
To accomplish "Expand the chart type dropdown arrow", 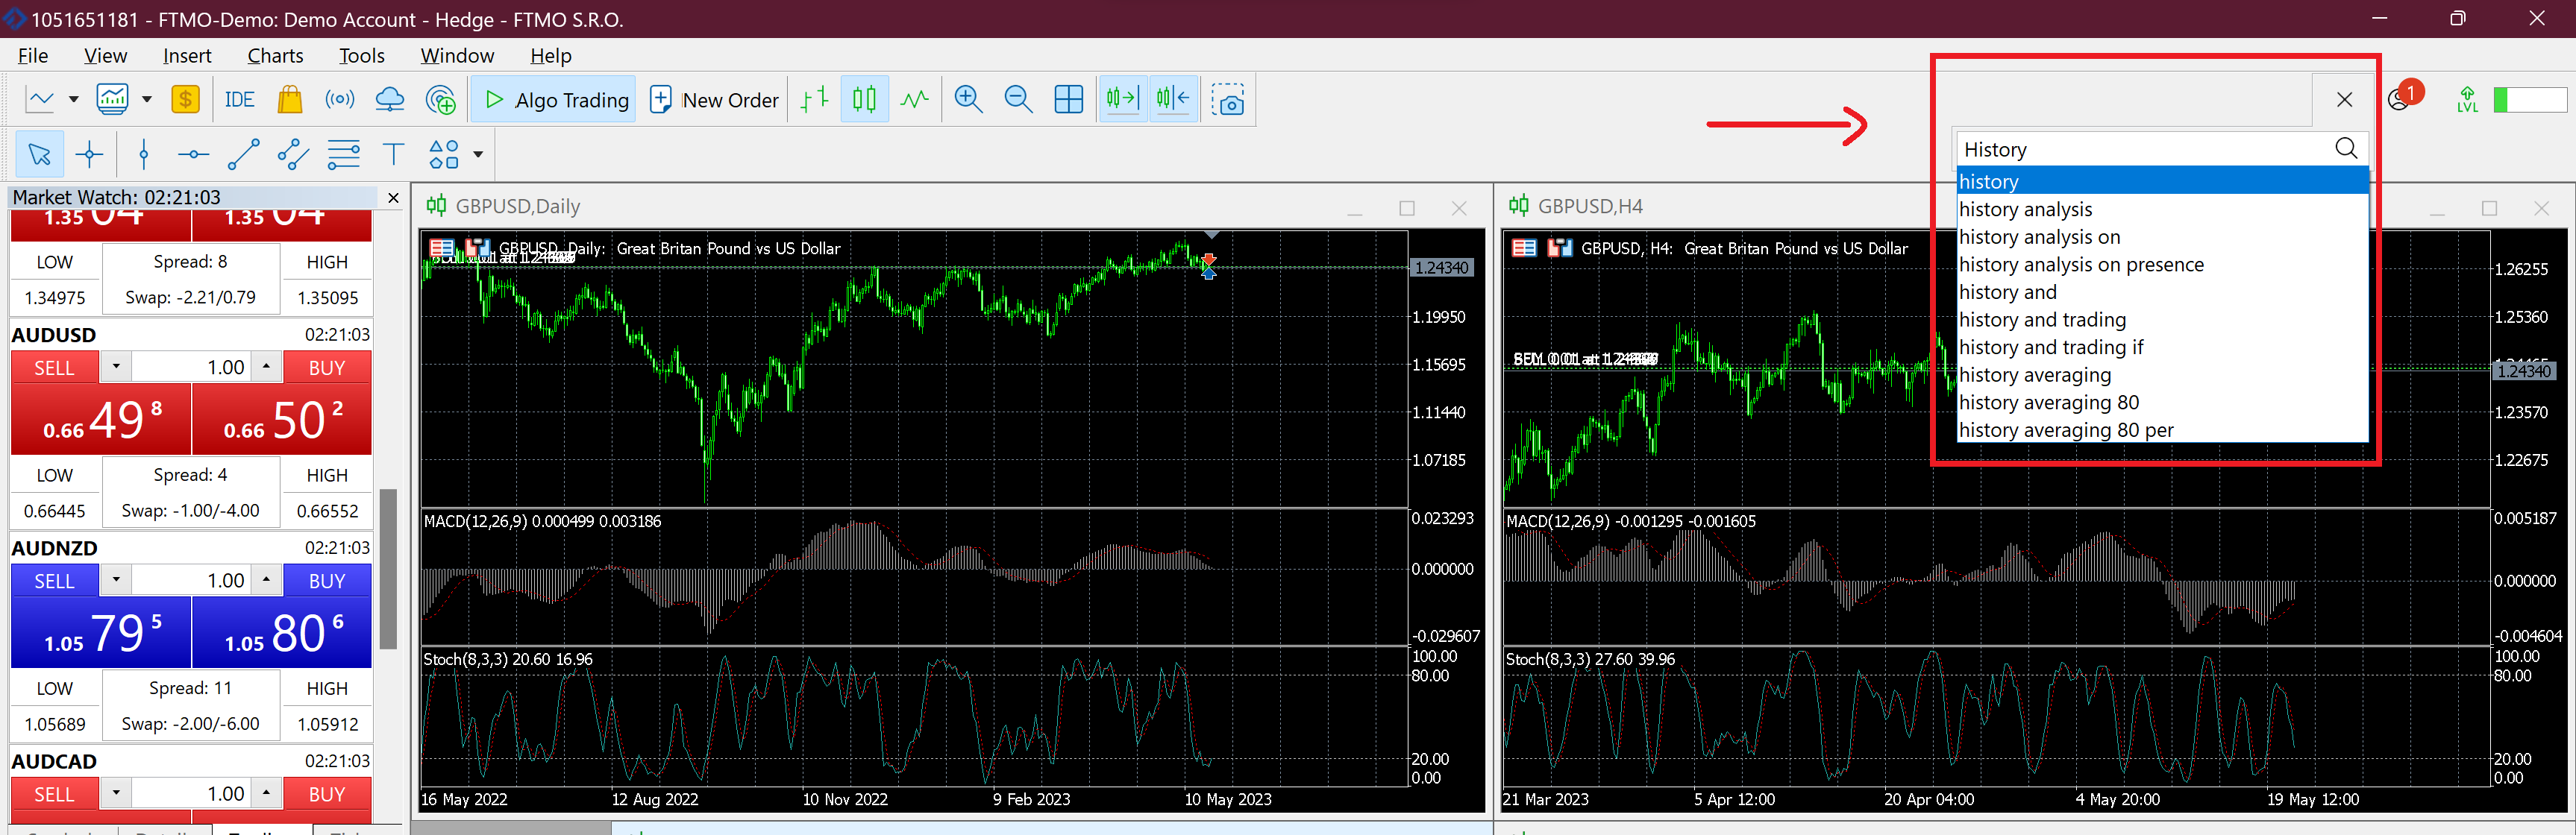I will (73, 100).
